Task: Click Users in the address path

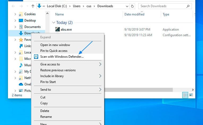Action: [x=77, y=6]
